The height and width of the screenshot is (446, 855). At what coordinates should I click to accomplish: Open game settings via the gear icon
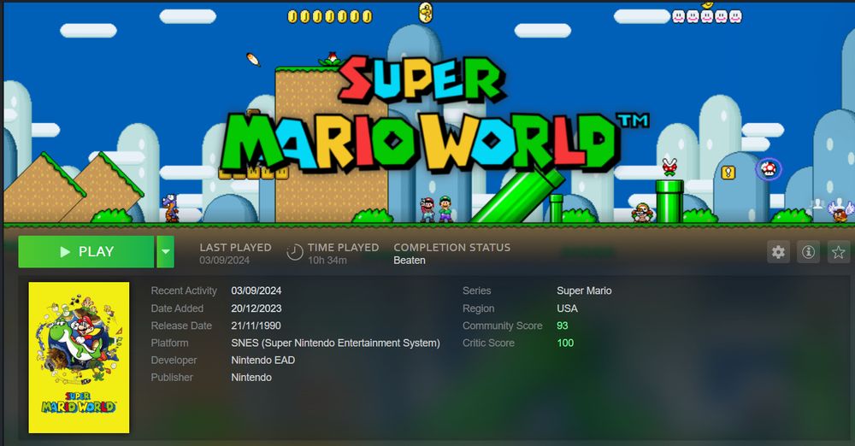pos(778,252)
